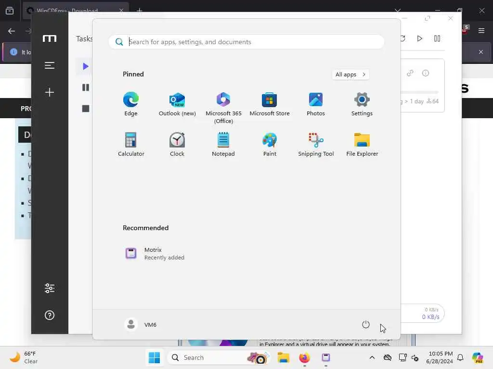
Task: Launch the Calculator app
Action: click(131, 144)
